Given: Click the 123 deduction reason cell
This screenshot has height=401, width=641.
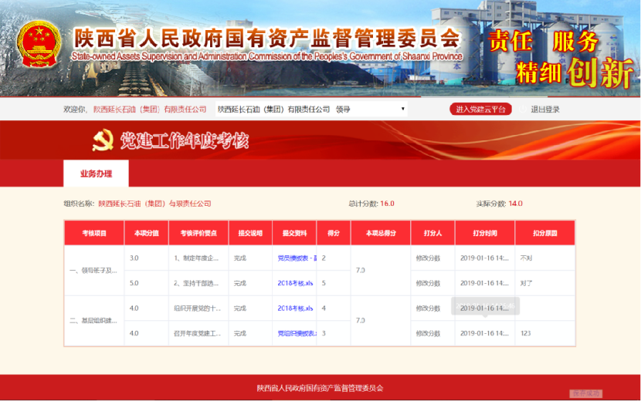Looking at the screenshot, I should (x=545, y=333).
